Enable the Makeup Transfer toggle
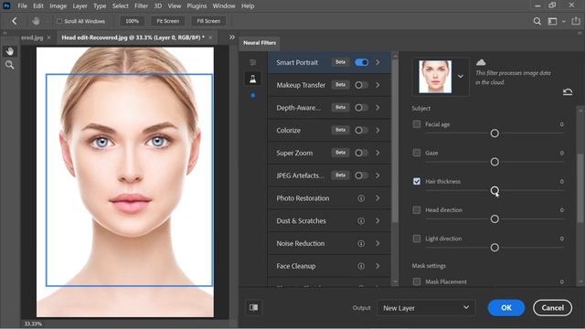Viewport: 585px width, 329px height. [361, 85]
